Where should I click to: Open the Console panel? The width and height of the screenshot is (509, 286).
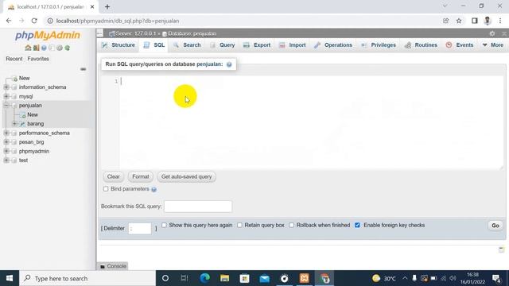click(113, 266)
